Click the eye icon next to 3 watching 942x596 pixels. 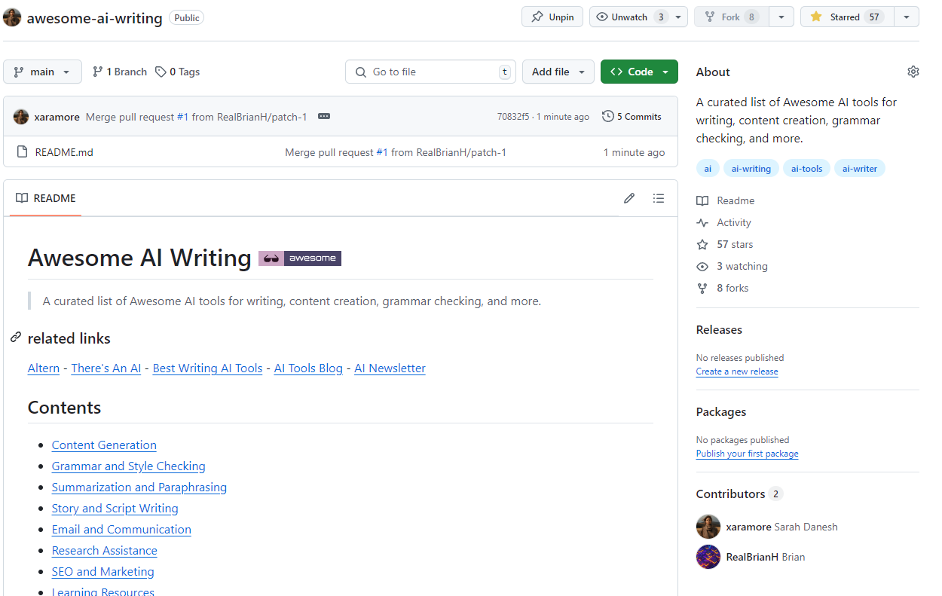tap(702, 266)
